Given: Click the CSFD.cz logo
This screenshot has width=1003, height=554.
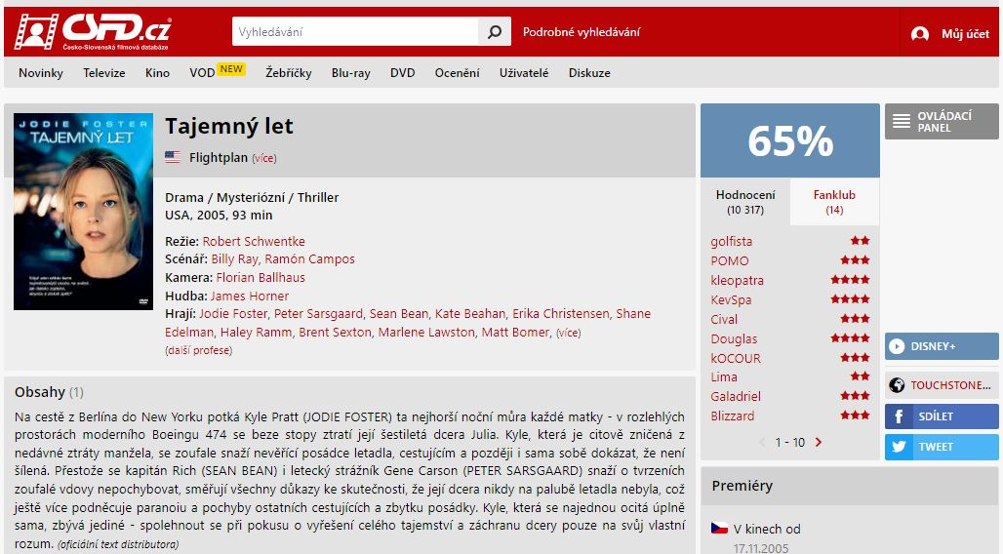Looking at the screenshot, I should [94, 31].
